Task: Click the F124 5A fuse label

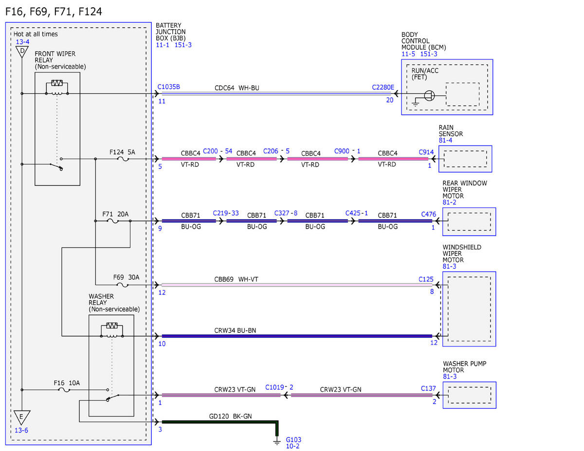Action: point(122,152)
